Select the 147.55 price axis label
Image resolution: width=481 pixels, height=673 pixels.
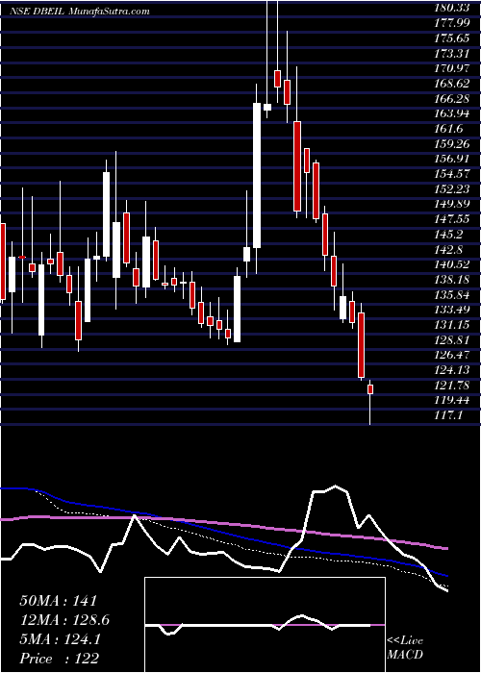tap(453, 219)
